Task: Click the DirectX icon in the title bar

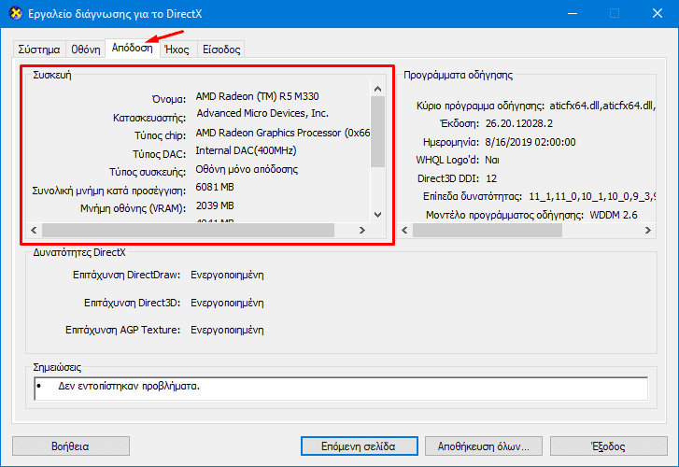Action: pyautogui.click(x=16, y=13)
